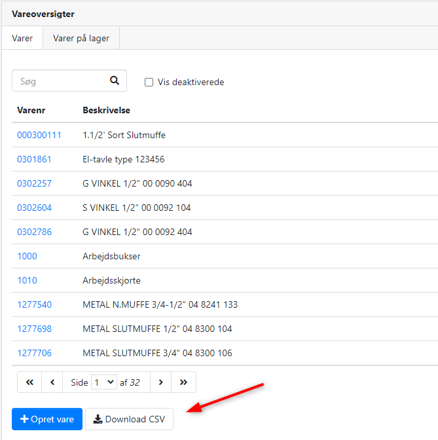Open item 1010 Arbejdsskjorte
Viewport: 438px width, 440px height.
point(27,280)
